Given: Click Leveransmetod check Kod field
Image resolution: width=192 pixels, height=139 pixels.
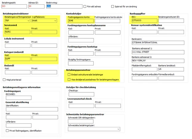Looking at the screenshot, I should coord(81,106).
